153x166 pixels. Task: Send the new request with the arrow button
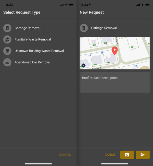(143, 155)
